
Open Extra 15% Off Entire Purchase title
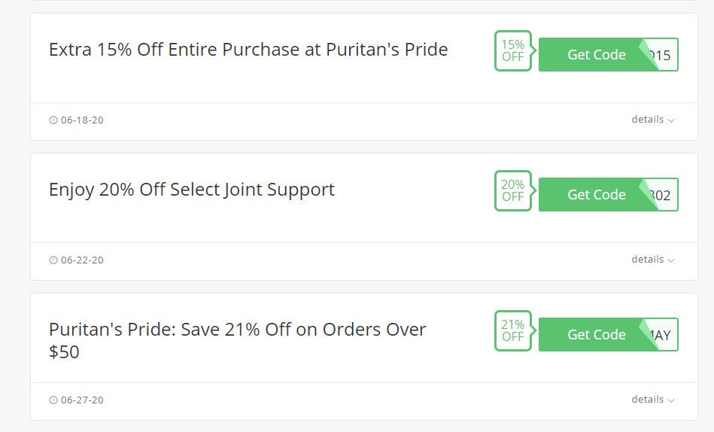[248, 49]
